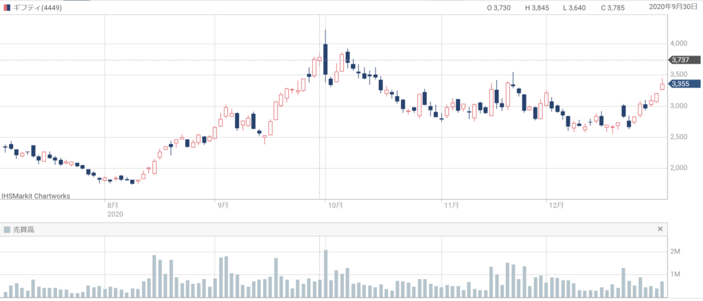Click the 11月 month label
This screenshot has height=301, width=703.
[x=451, y=205]
